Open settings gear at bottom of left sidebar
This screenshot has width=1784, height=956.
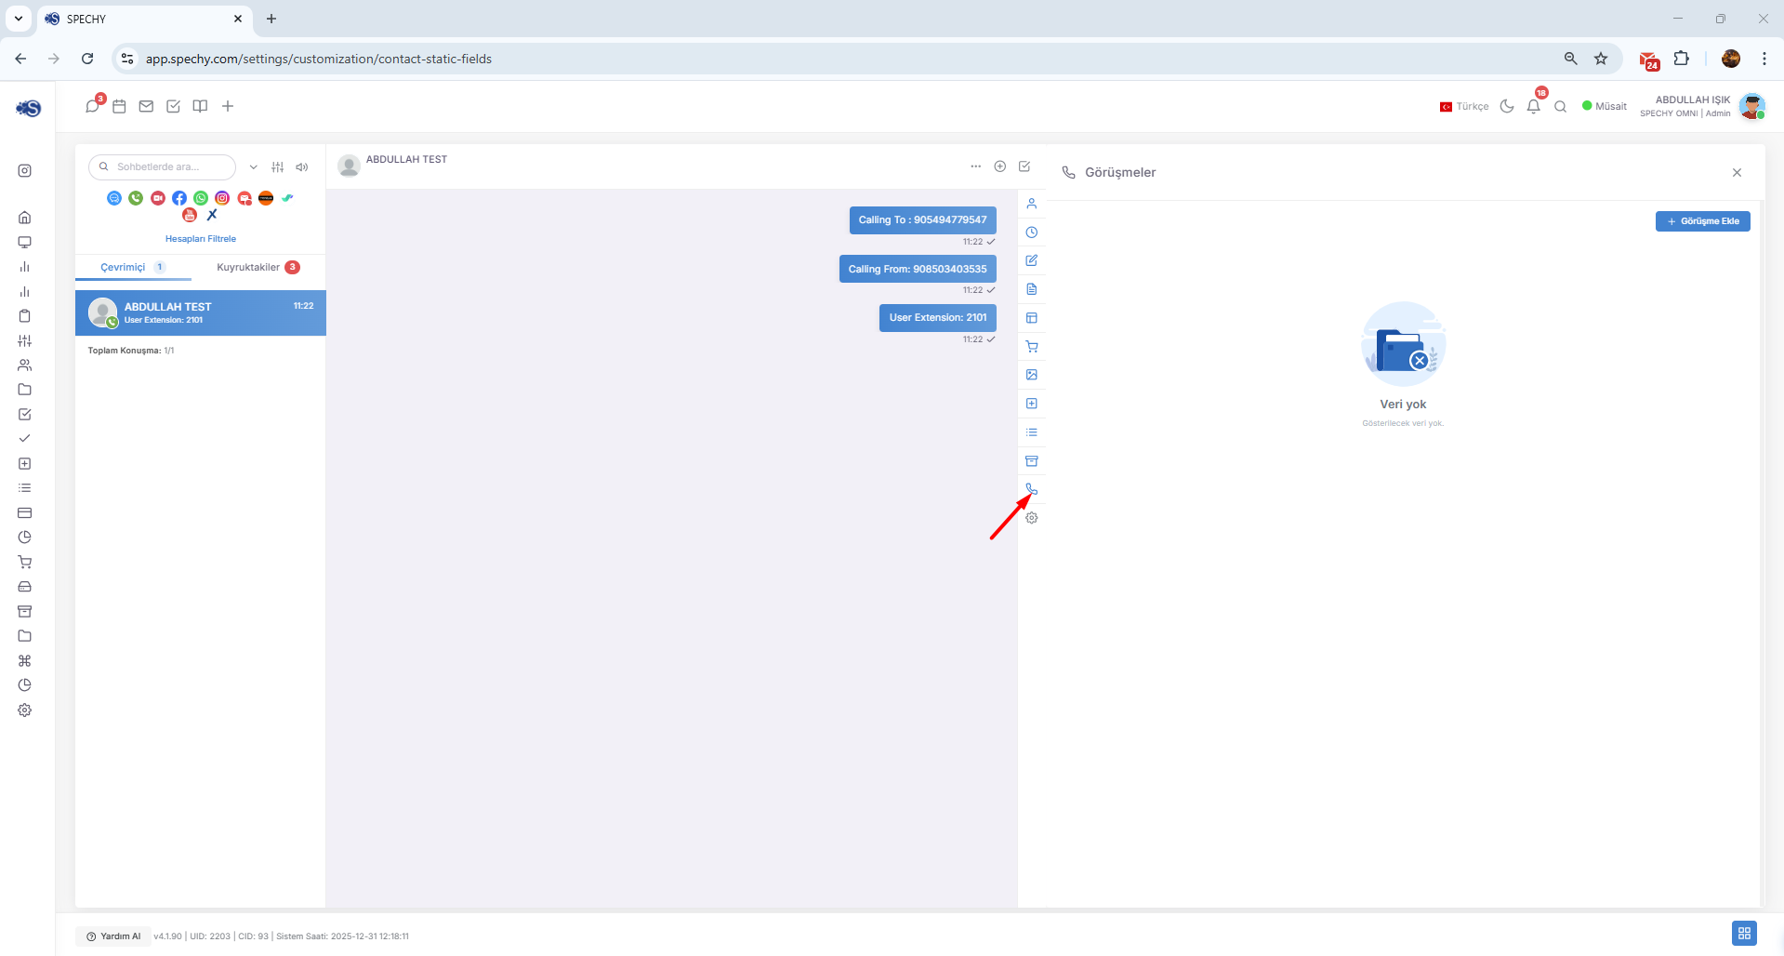(25, 710)
